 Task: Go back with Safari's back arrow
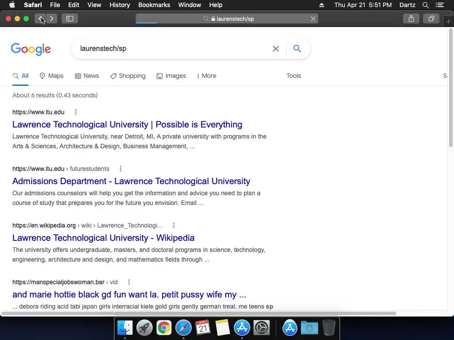[40, 19]
